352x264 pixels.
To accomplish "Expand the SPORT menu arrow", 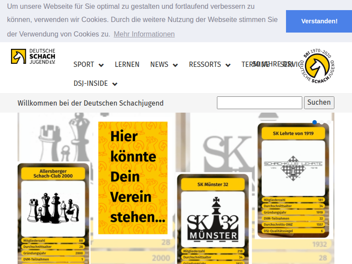I will (x=101, y=65).
